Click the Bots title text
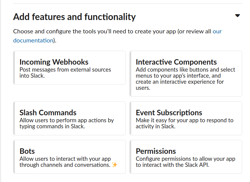This screenshot has height=182, width=250. (27, 151)
